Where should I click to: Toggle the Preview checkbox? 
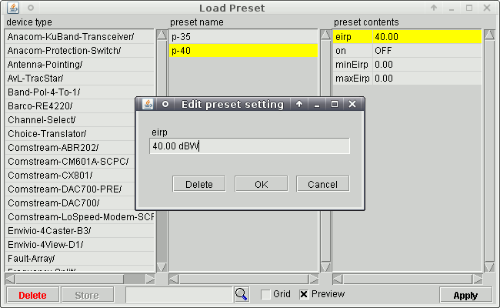(x=304, y=294)
